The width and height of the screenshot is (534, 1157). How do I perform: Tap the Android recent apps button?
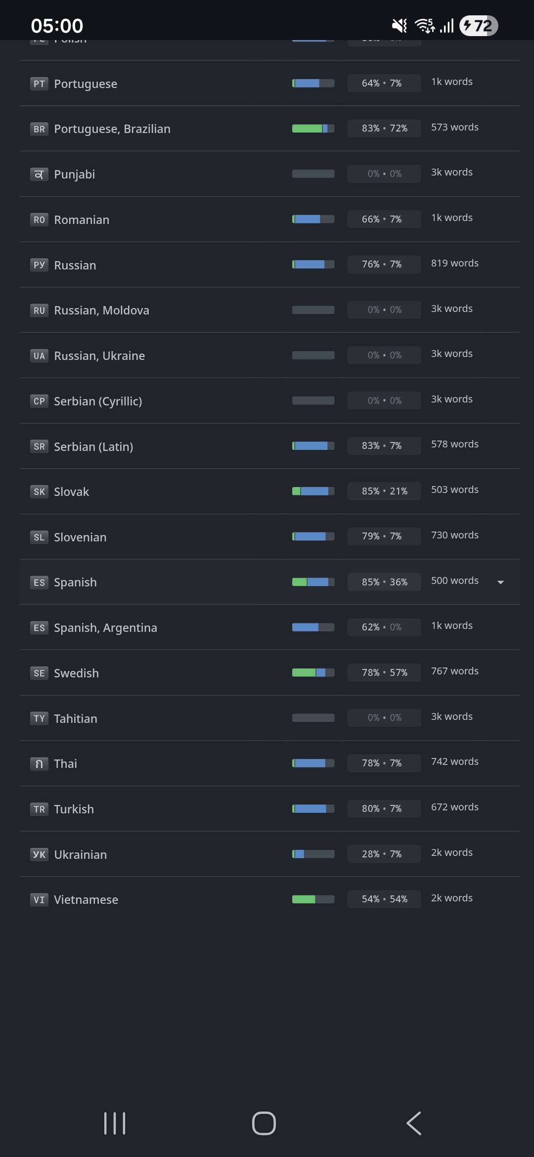coord(115,1123)
